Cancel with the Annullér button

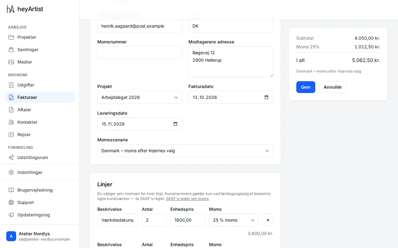[333, 87]
